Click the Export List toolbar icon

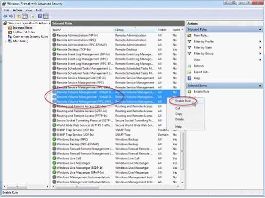32,16
